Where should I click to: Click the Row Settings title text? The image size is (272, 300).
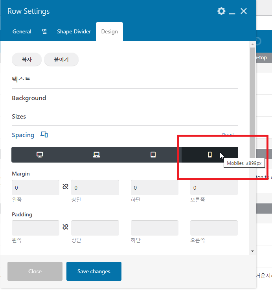28,11
